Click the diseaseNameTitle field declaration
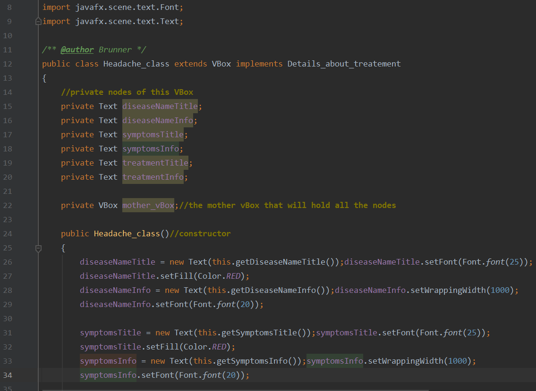This screenshot has width=536, height=391. (x=160, y=107)
